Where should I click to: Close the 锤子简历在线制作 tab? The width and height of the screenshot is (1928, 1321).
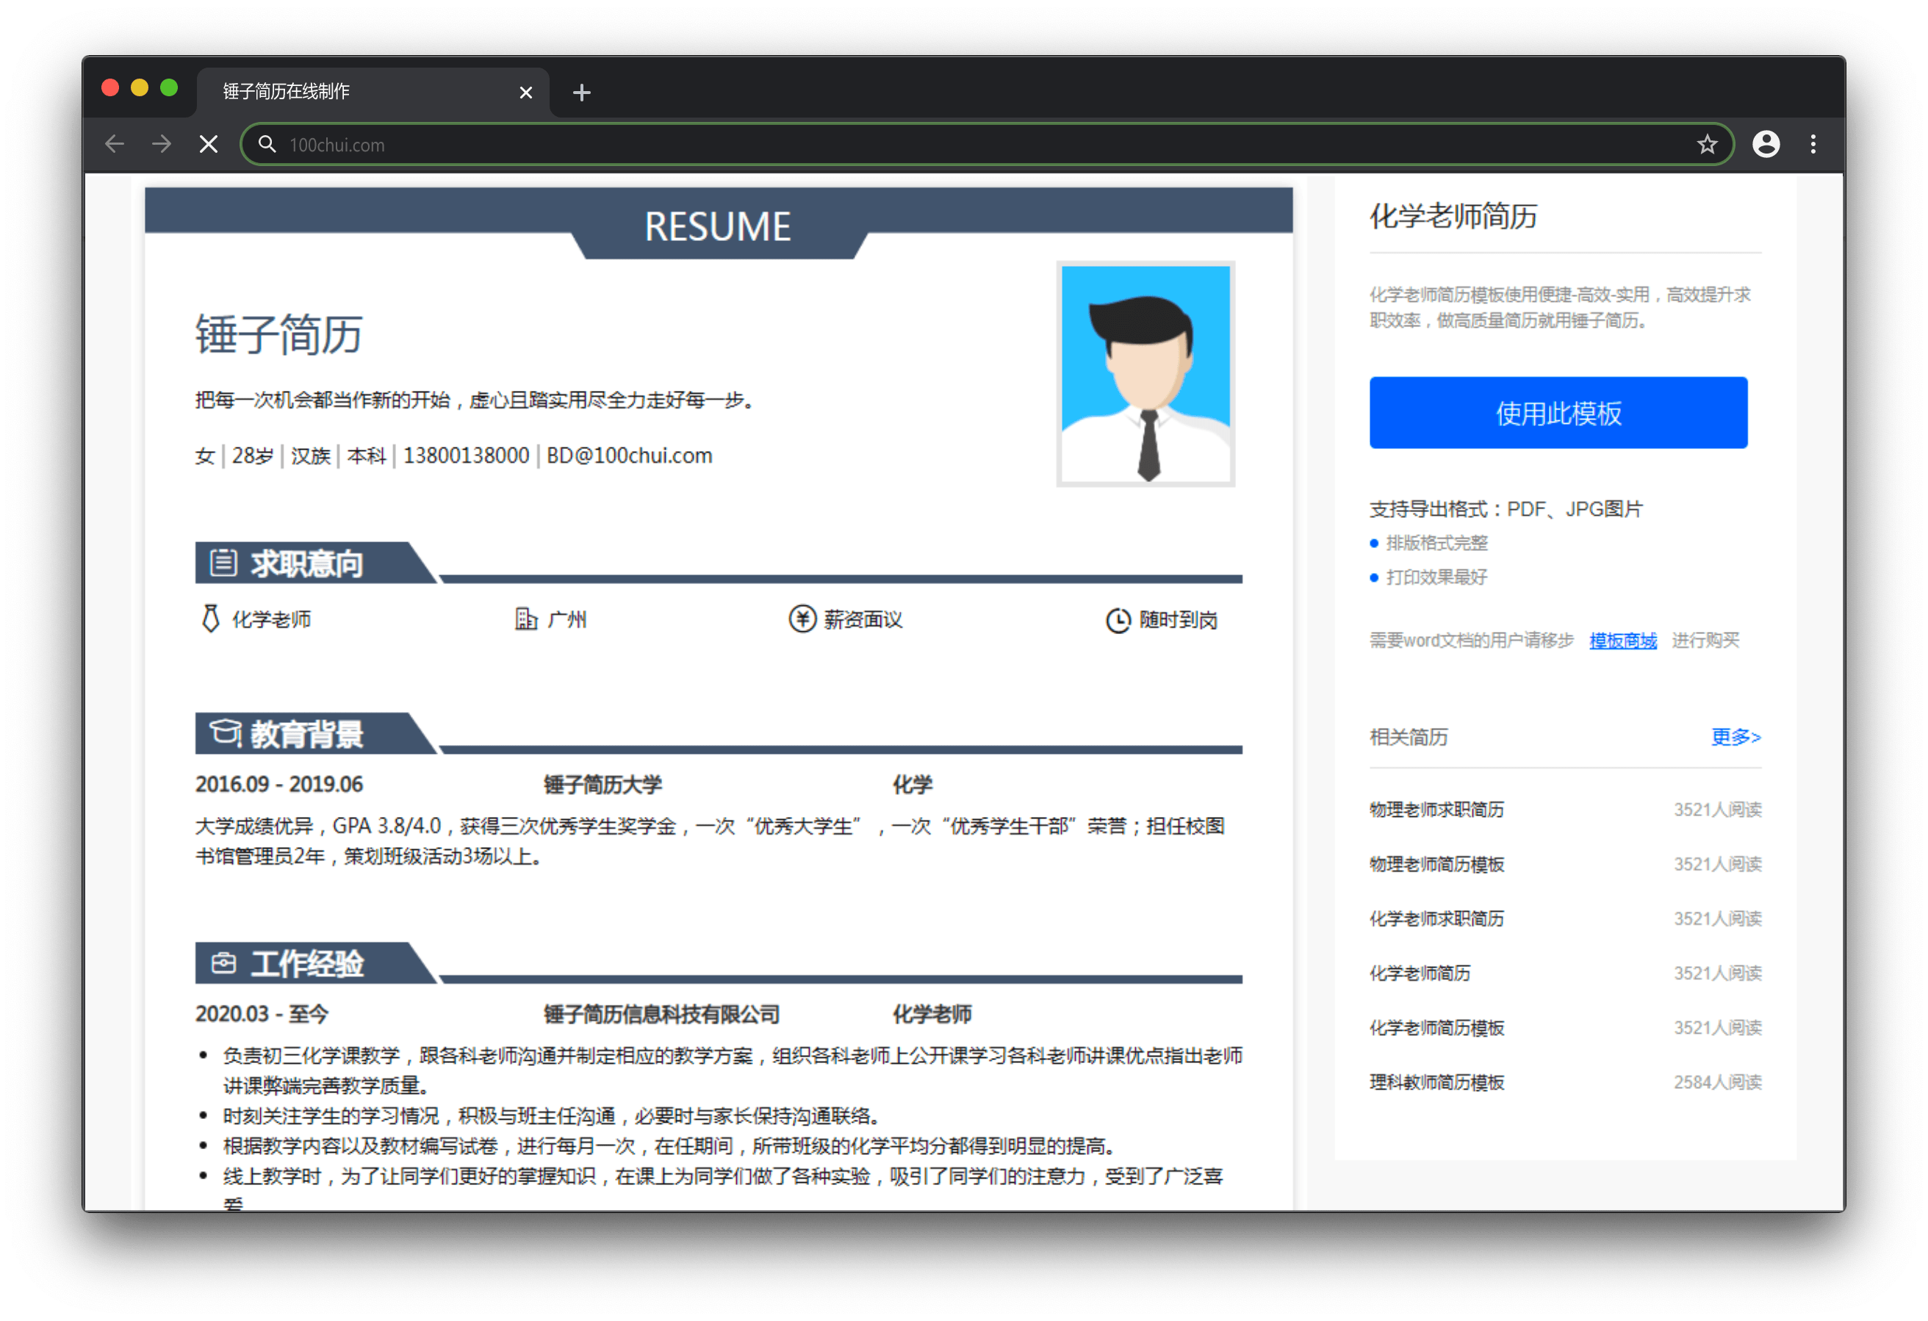pos(525,92)
